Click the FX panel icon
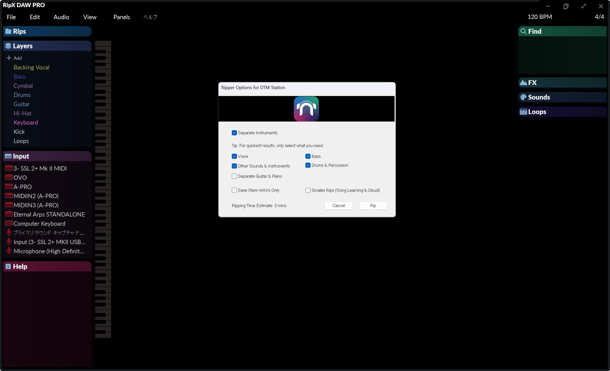Screen dimensions: 610x371 [x=524, y=82]
